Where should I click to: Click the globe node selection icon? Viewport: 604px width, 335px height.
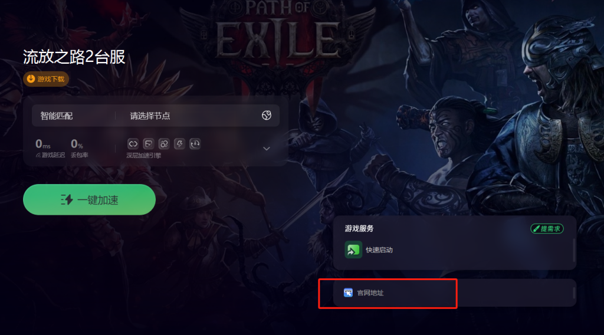pos(266,115)
